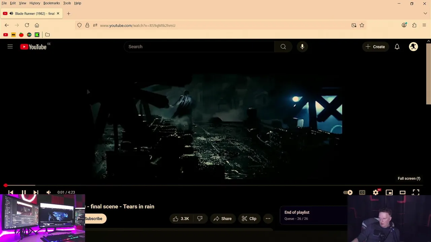Click the tracking protection shield icon
The width and height of the screenshot is (431, 242).
[79, 25]
